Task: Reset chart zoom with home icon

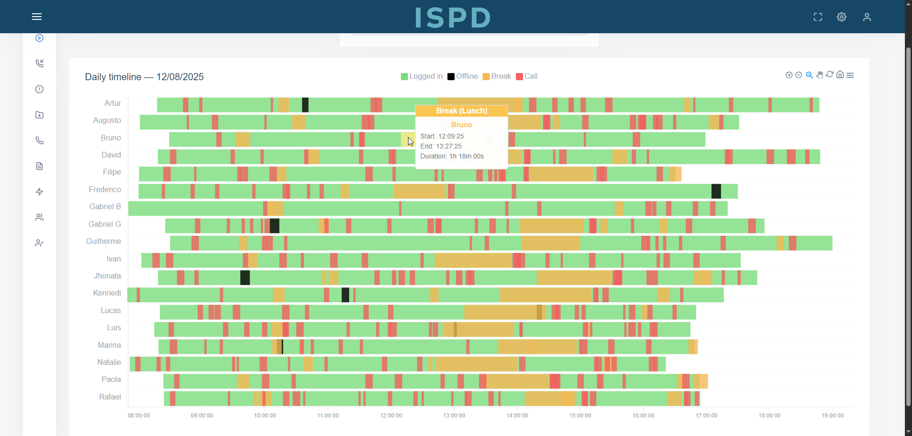Action: pos(840,74)
